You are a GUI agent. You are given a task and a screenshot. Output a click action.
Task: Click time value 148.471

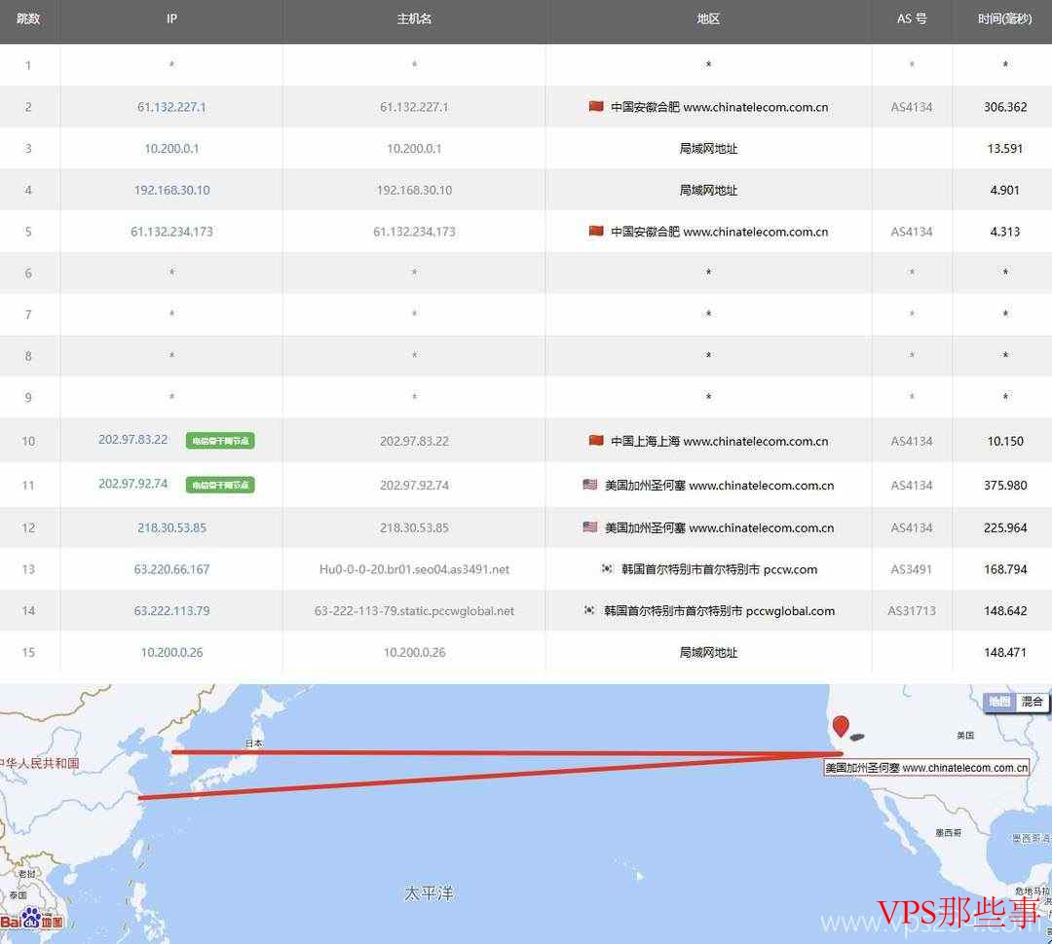click(x=1005, y=652)
